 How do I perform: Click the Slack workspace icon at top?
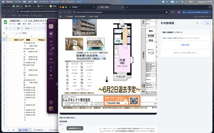coord(51,26)
